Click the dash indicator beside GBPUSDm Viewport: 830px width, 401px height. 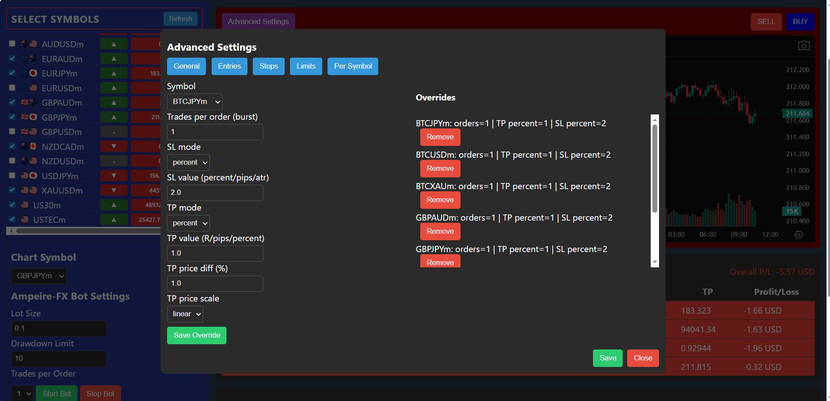114,131
